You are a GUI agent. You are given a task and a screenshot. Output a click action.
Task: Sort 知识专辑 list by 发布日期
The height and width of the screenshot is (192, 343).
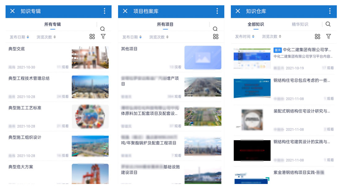(x=19, y=37)
